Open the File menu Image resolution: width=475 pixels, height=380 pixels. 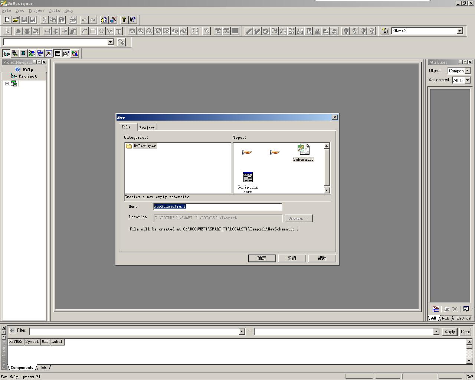pyautogui.click(x=7, y=11)
